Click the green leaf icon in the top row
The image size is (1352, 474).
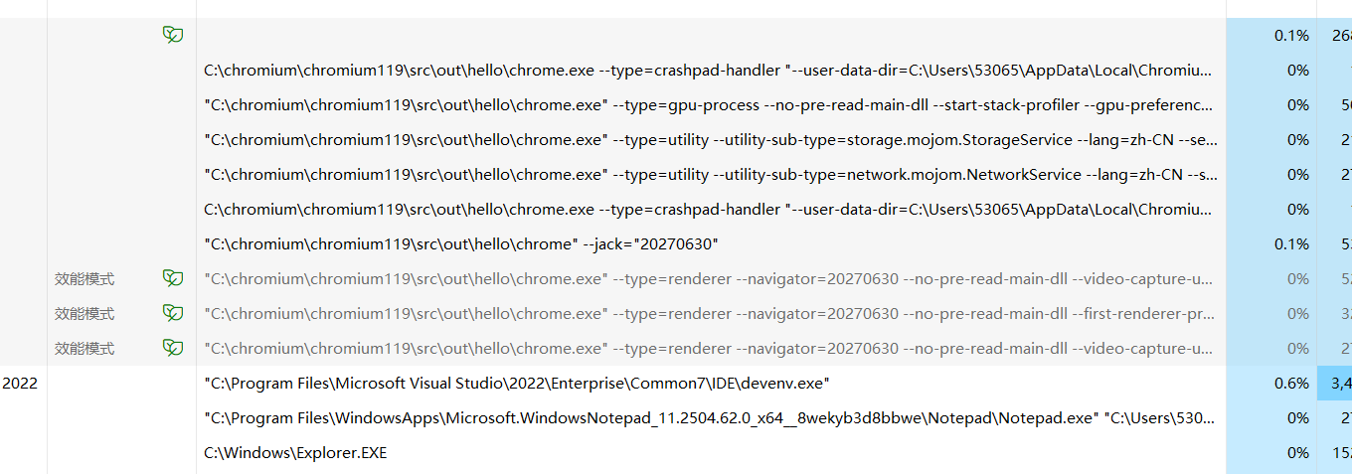coord(173,35)
